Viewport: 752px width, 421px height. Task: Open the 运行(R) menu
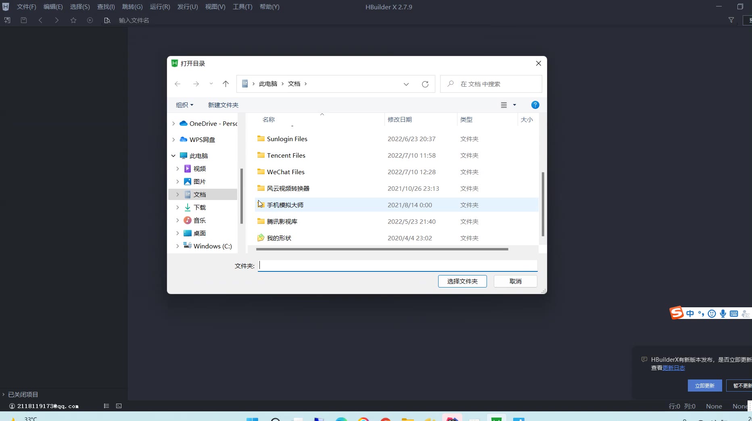click(x=160, y=7)
